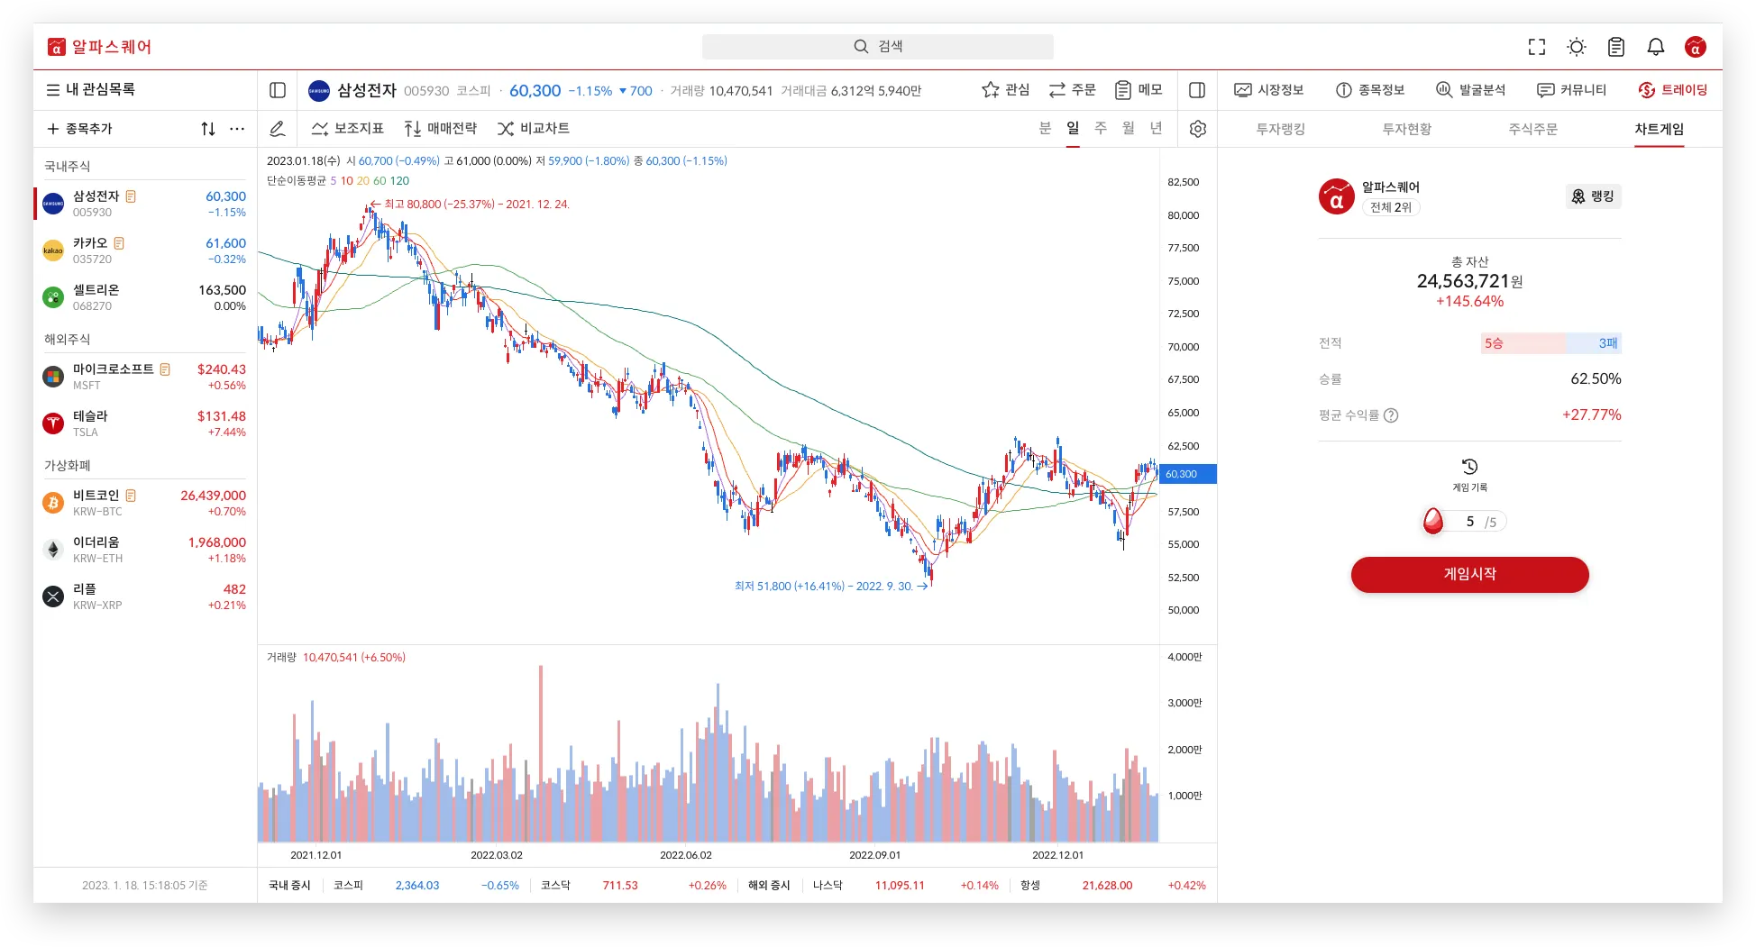Viewport: 1756px width, 947px height.
Task: Open 보조지표 indicators
Action: 348,129
